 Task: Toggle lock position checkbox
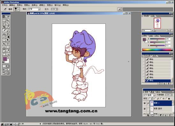[161, 98]
